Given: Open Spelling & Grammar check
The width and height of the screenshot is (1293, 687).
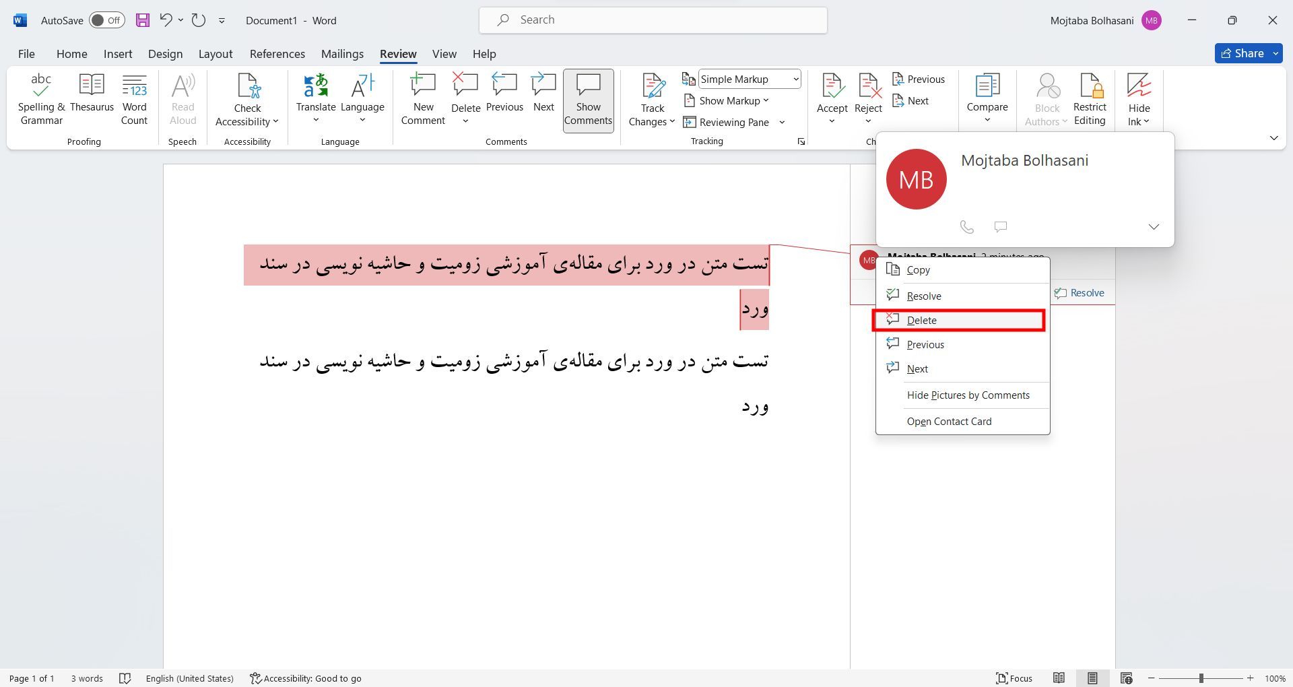Looking at the screenshot, I should point(41,100).
